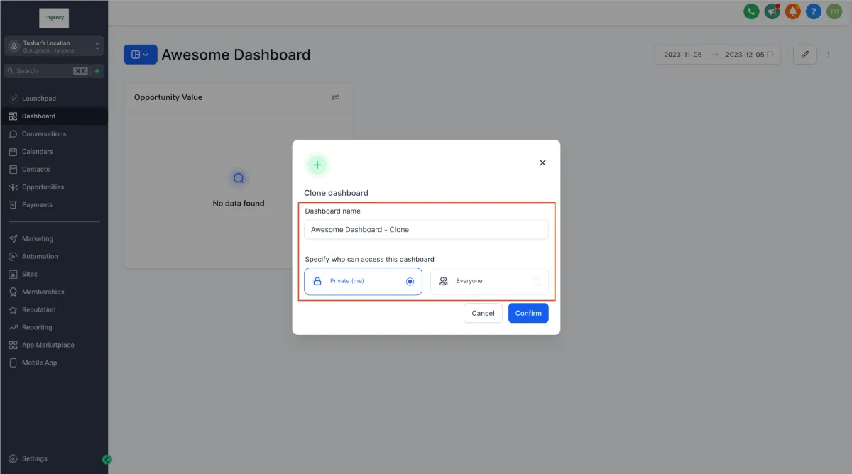Viewport: 852px width, 474px height.
Task: Click the Cancel button
Action: click(x=483, y=313)
